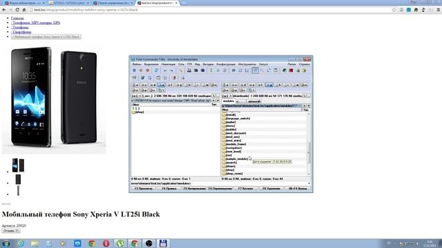The image size is (442, 248).
Task: Select the [mod_discount] folder
Action: pos(234,133)
